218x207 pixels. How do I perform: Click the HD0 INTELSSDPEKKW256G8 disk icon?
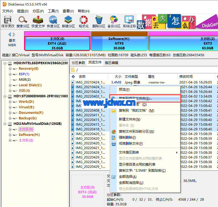[x=10, y=63]
